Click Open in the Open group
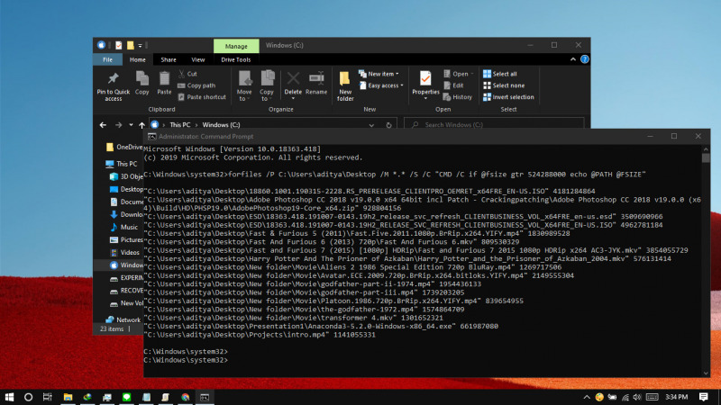This screenshot has width=721, height=405. pyautogui.click(x=459, y=74)
